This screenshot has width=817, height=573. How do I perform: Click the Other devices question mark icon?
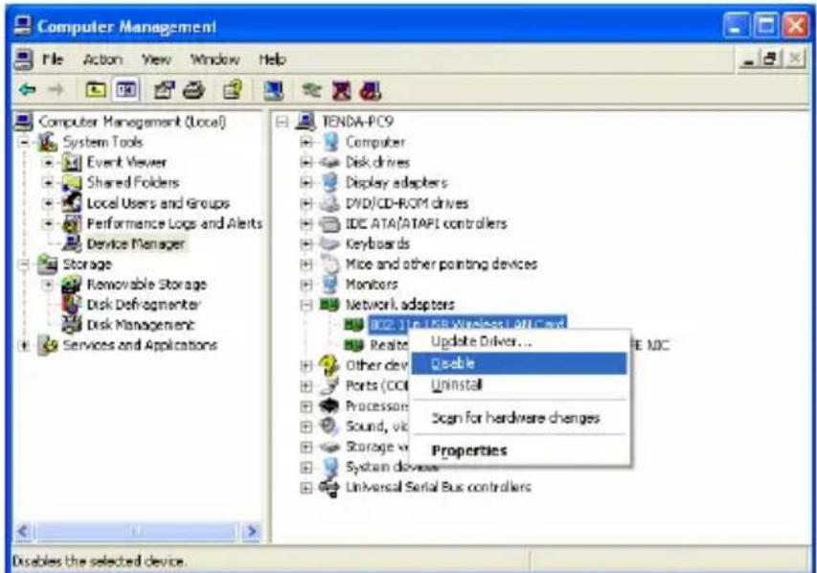pos(329,365)
